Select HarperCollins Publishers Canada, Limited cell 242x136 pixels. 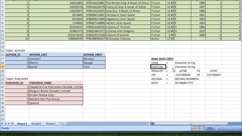[56, 87]
